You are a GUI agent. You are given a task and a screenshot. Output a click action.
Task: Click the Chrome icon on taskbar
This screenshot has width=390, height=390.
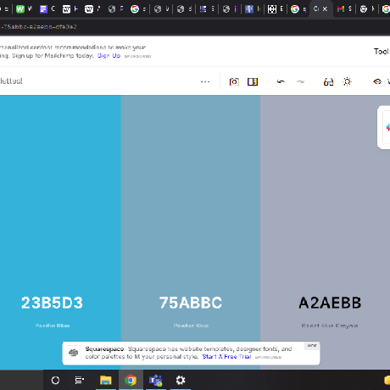131,380
